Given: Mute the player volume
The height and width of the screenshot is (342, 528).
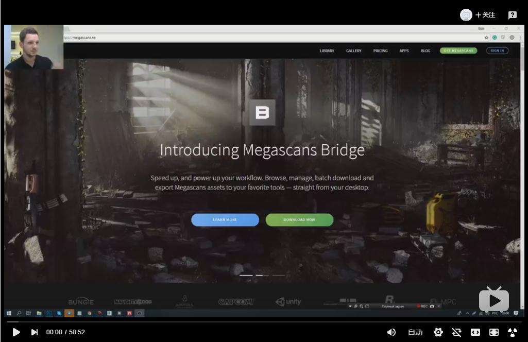Looking at the screenshot, I should pyautogui.click(x=391, y=332).
